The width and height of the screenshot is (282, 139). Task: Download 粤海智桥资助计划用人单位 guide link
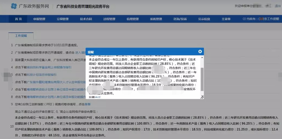(x=56, y=97)
